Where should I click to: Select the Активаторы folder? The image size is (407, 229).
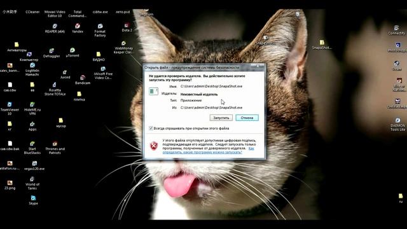click(17, 47)
